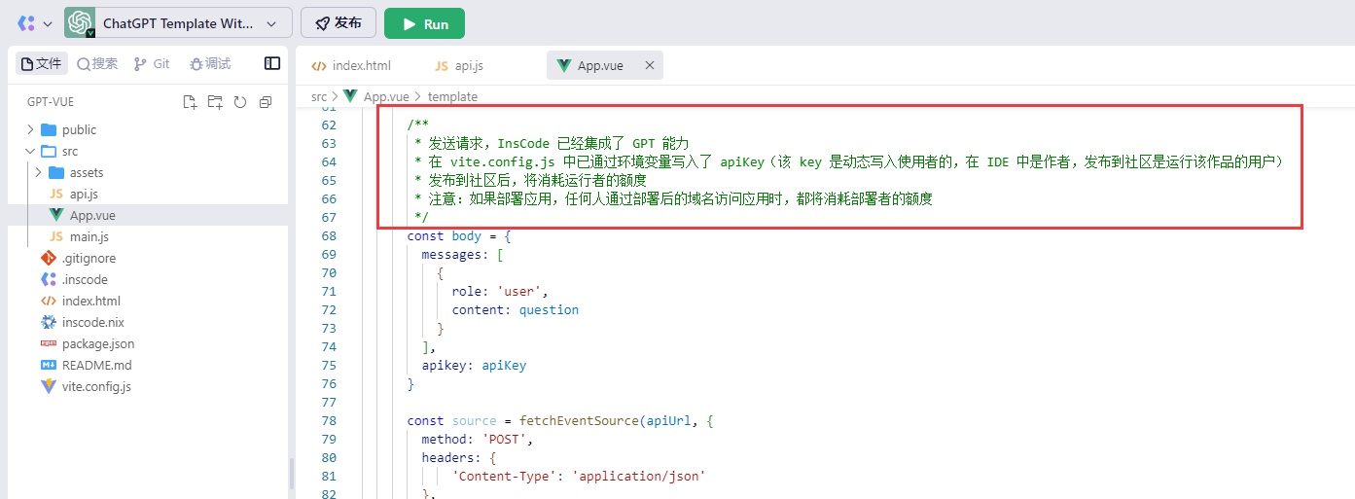Click the comment line mentioning vite.config.js

[x=849, y=162]
